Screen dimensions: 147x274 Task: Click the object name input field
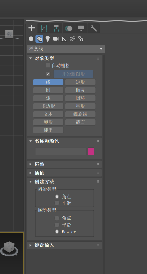point(61,151)
